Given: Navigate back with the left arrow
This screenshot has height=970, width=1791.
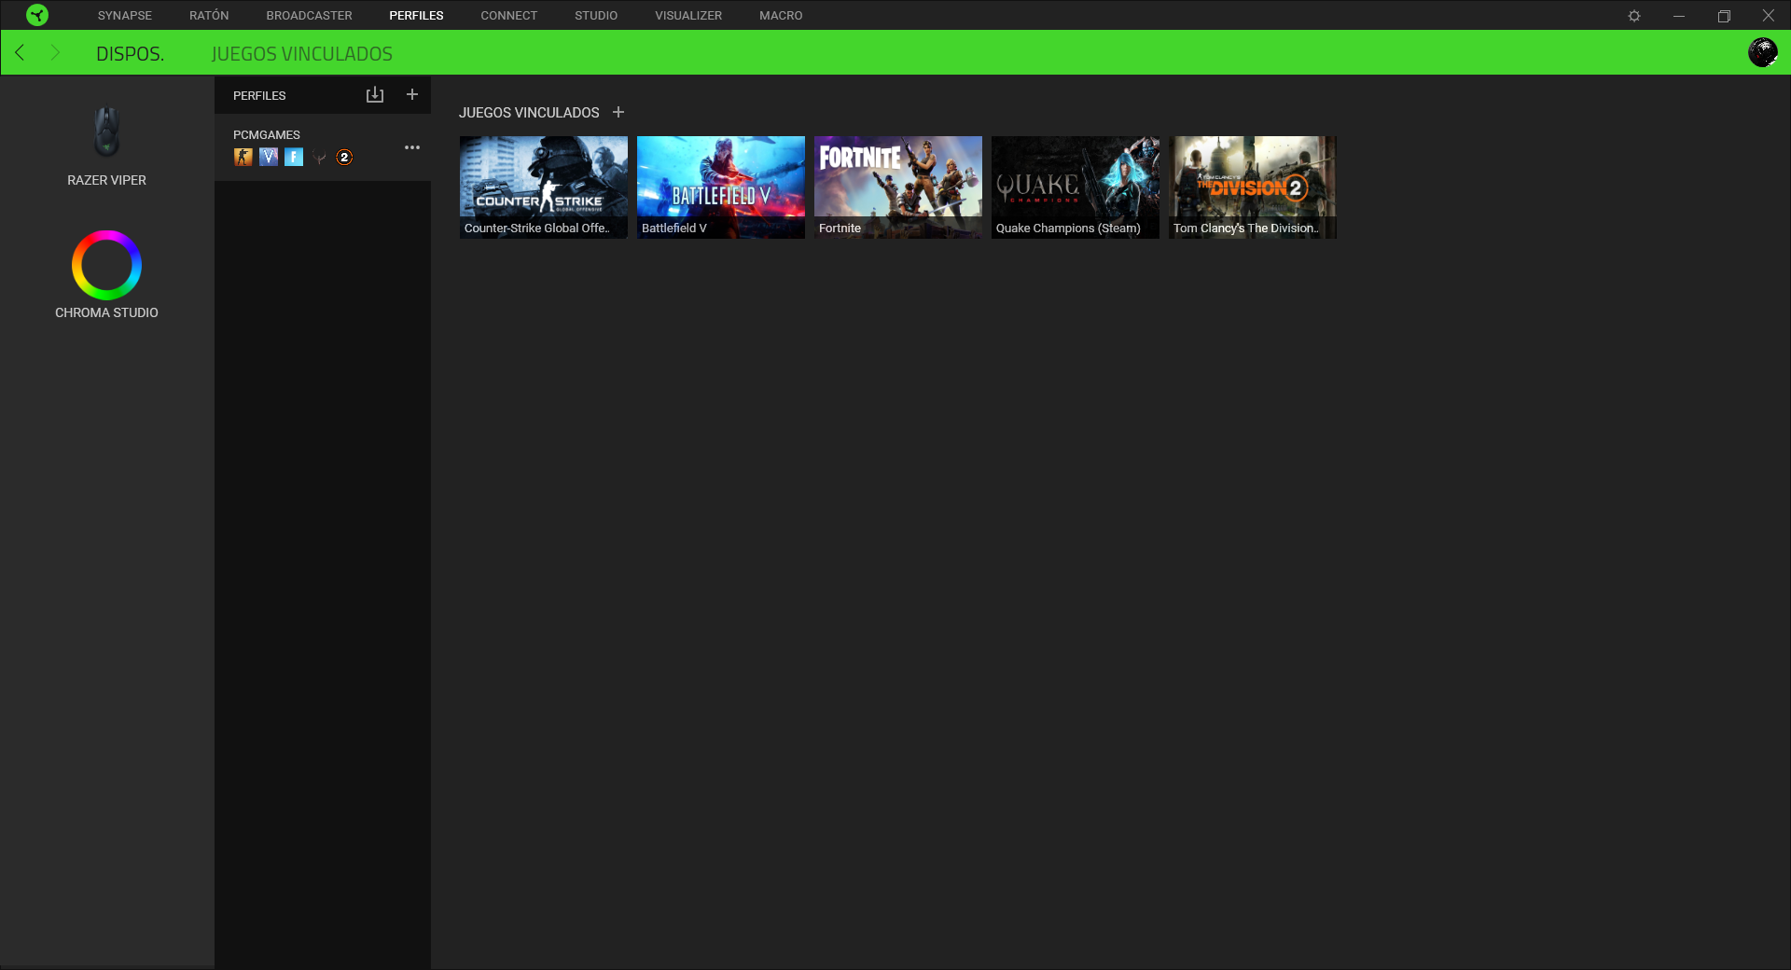Looking at the screenshot, I should click(20, 52).
